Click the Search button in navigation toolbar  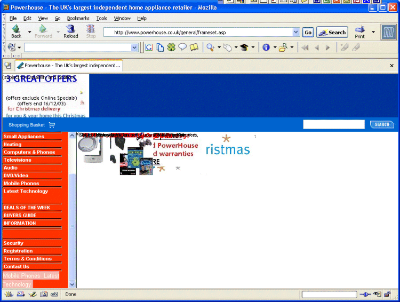tap(332, 33)
